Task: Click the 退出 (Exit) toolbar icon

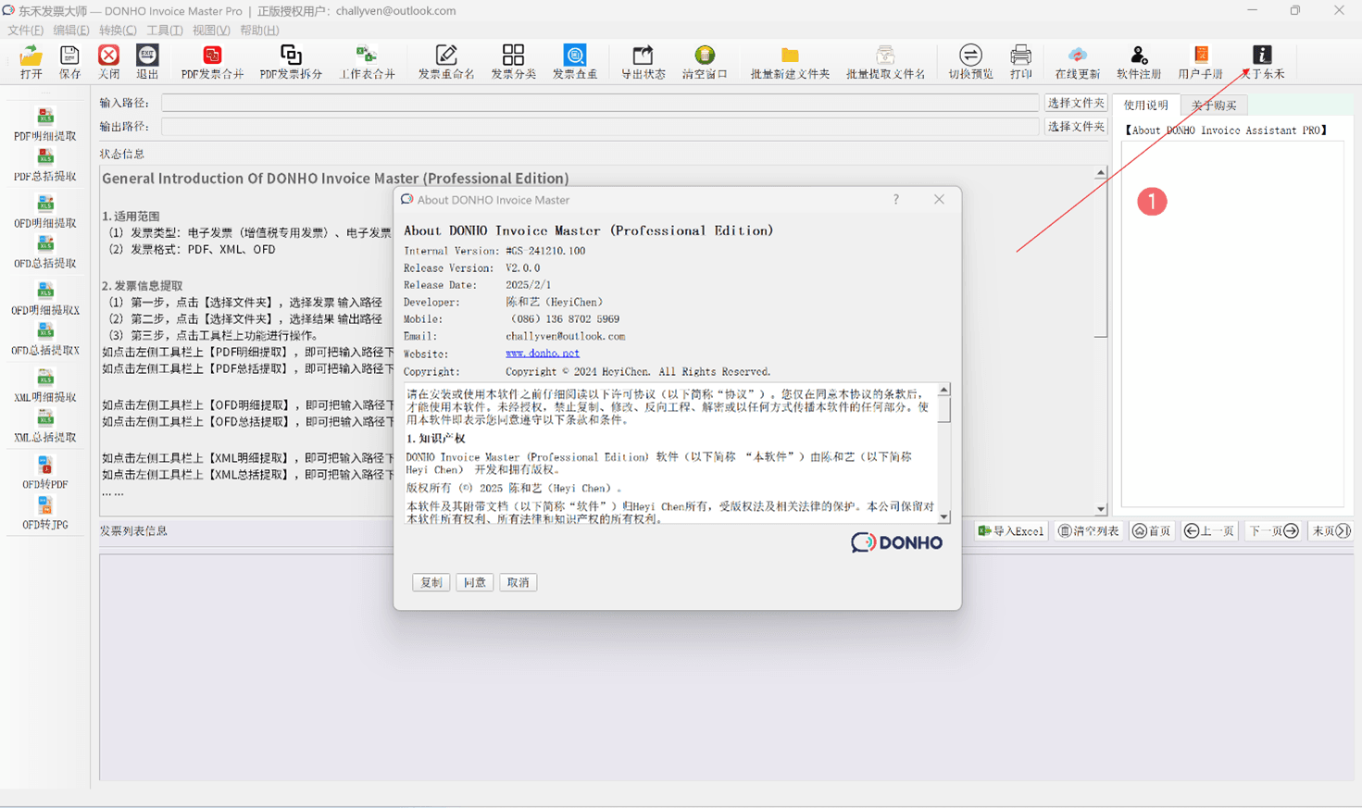Action: (x=147, y=62)
